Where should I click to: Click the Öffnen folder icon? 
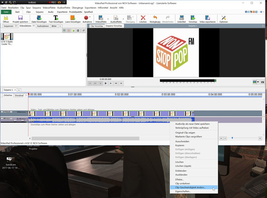point(6,18)
